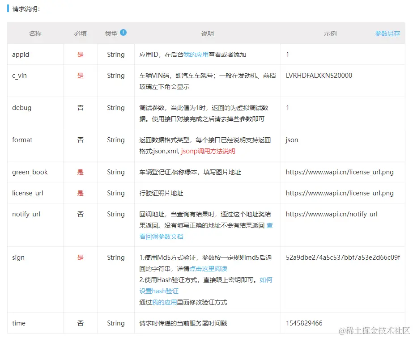The image size is (413, 338).
Task: Select the license_url parameter name
Action: pyautogui.click(x=27, y=193)
